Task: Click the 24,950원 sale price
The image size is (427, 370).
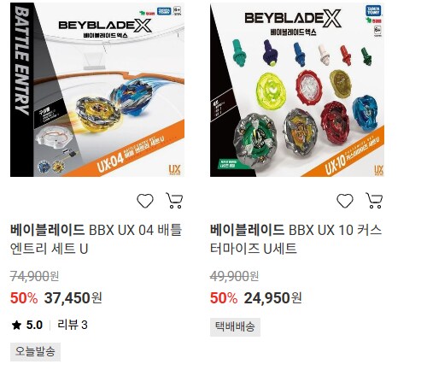Action: coord(272,298)
